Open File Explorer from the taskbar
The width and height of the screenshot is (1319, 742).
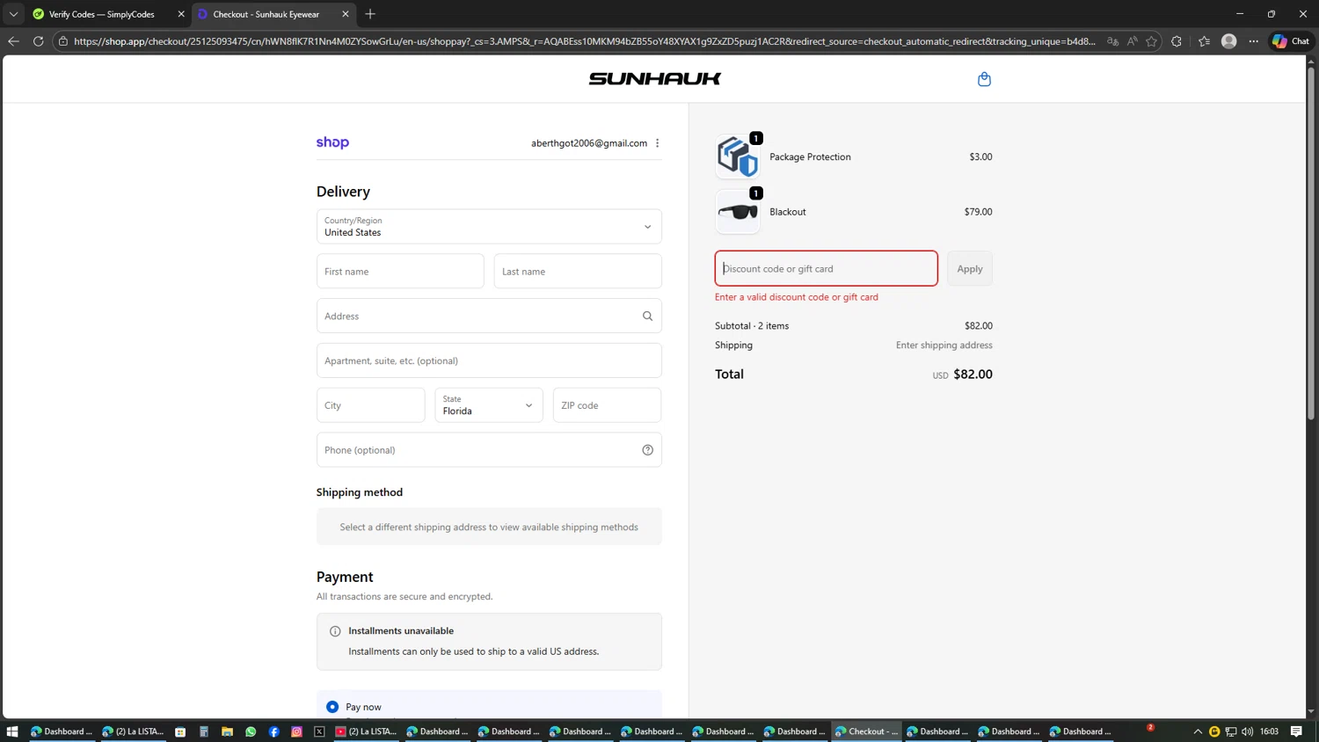tap(227, 731)
